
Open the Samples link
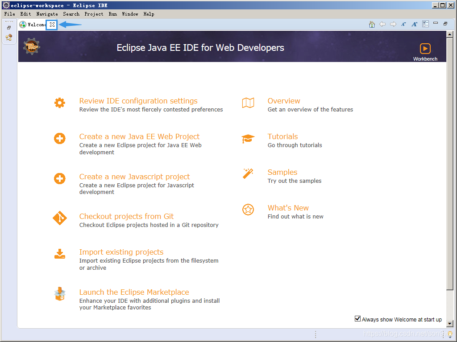[283, 172]
